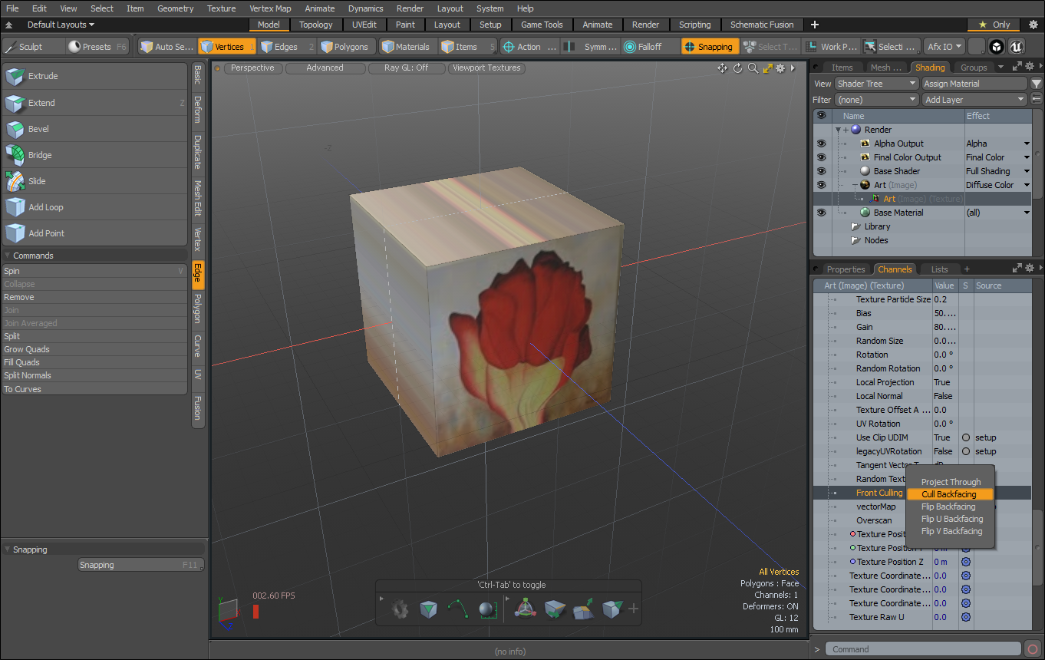The image size is (1045, 660).
Task: Click the Assign Material button
Action: [974, 84]
